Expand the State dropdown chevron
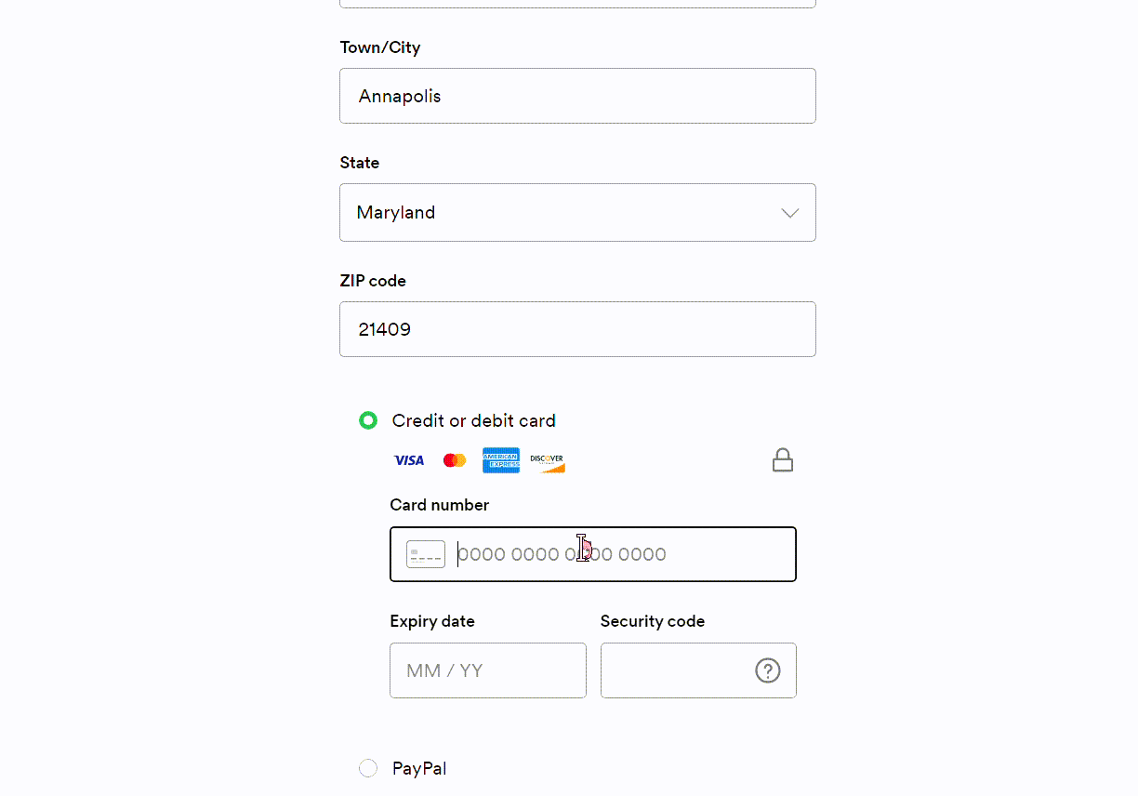This screenshot has width=1138, height=796. [x=789, y=213]
